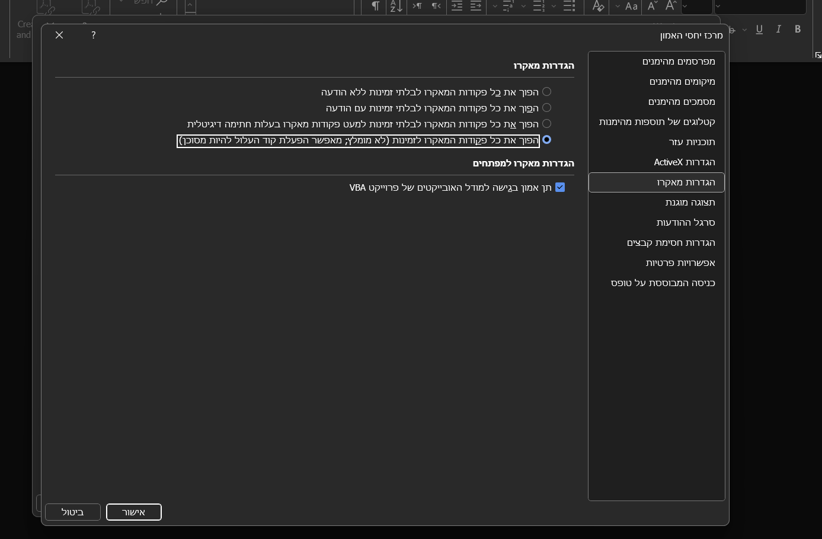Click the Change Case (Aa) icon
The height and width of the screenshot is (539, 822).
pyautogui.click(x=631, y=6)
